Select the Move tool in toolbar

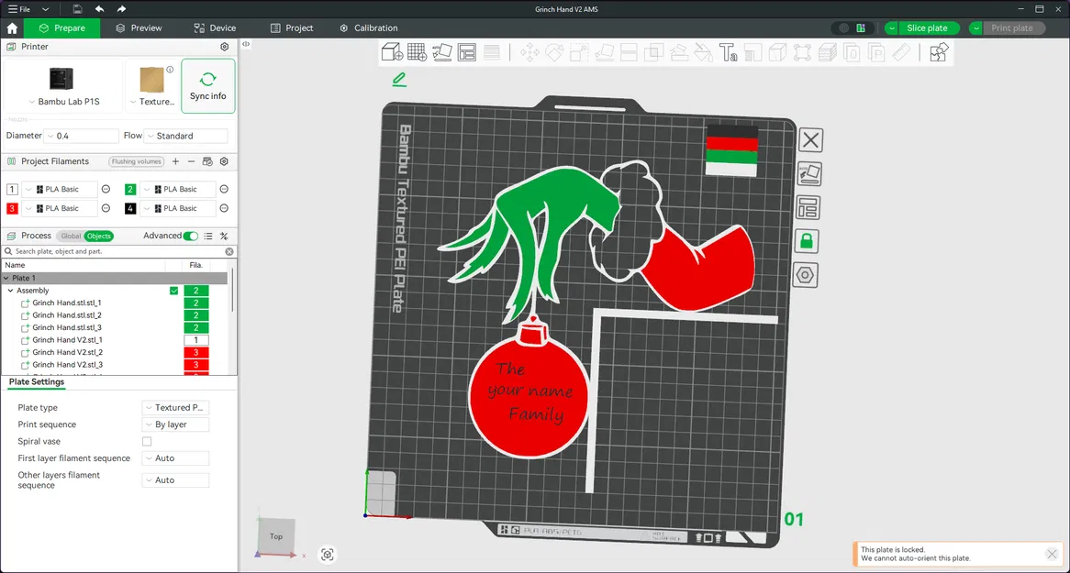pyautogui.click(x=529, y=52)
